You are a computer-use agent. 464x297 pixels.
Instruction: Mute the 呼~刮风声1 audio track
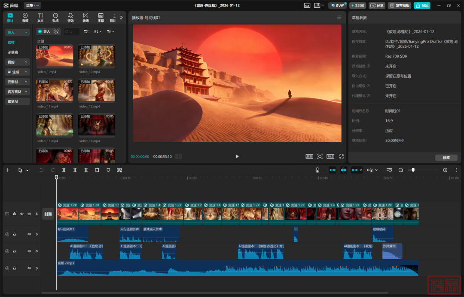29,234
